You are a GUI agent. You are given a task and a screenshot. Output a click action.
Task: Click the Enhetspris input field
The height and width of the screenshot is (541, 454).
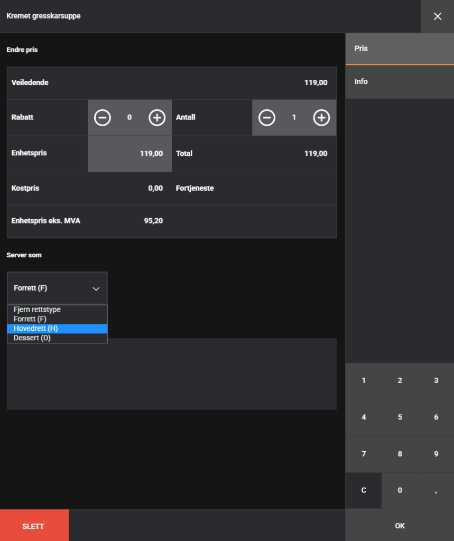[129, 154]
